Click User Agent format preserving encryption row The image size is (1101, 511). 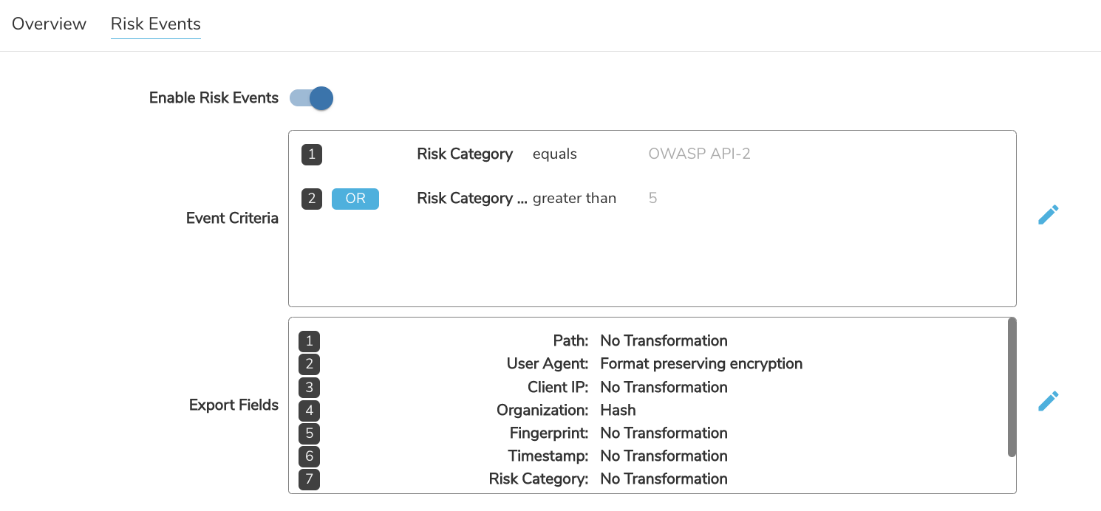pos(550,364)
